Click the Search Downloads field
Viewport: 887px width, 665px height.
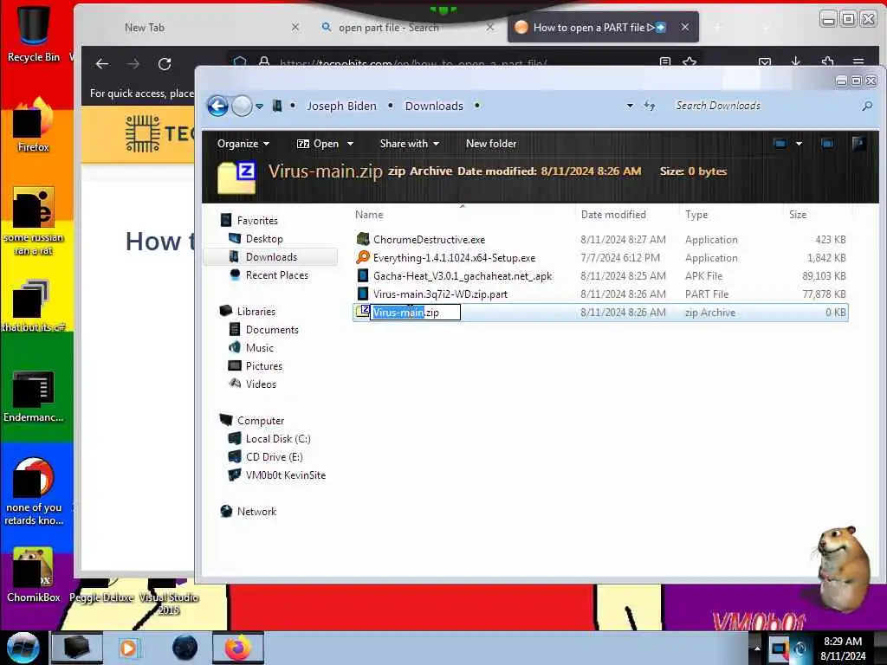(x=767, y=106)
